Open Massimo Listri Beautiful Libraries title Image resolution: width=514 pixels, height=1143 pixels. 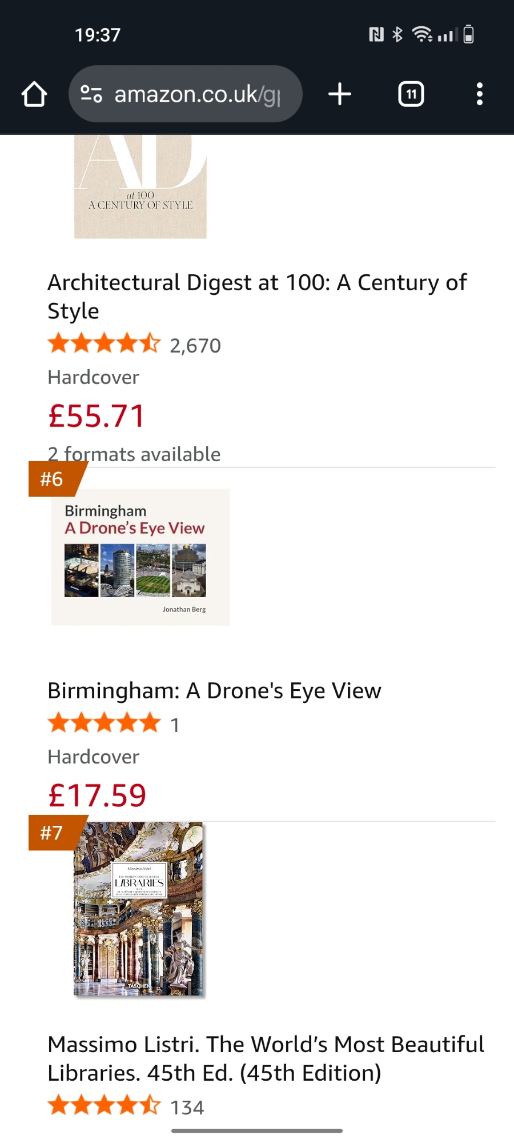[266, 1058]
